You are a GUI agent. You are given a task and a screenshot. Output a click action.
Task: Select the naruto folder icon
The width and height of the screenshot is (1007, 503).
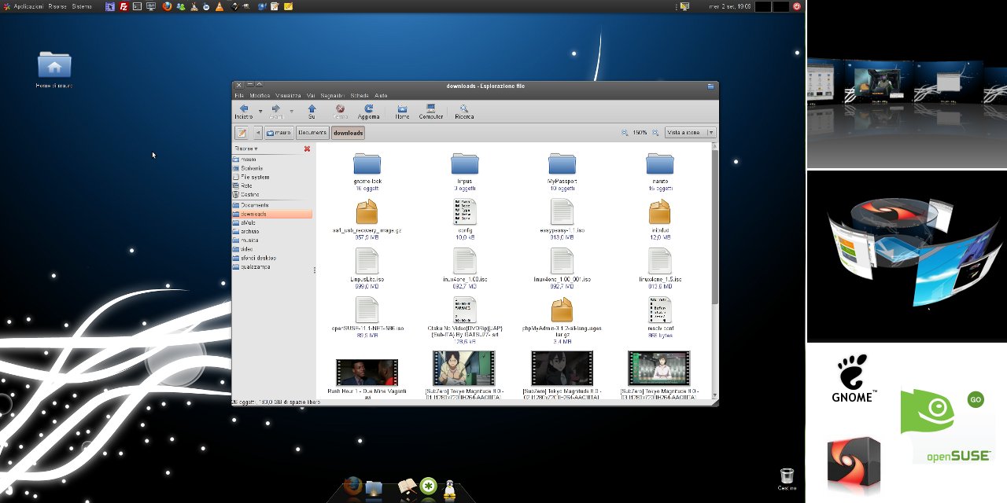(659, 163)
